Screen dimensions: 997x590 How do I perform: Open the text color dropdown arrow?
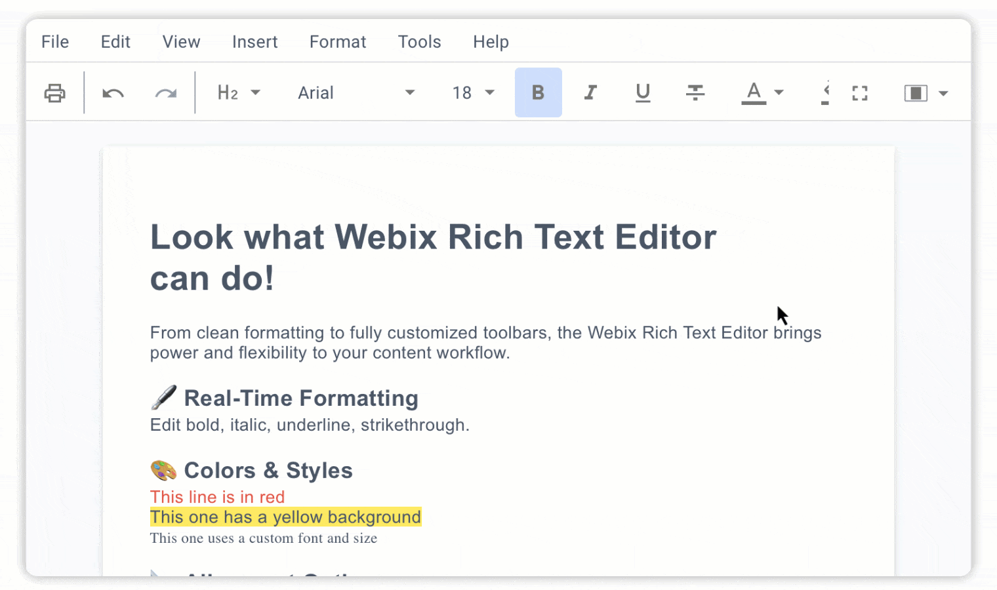(x=779, y=92)
